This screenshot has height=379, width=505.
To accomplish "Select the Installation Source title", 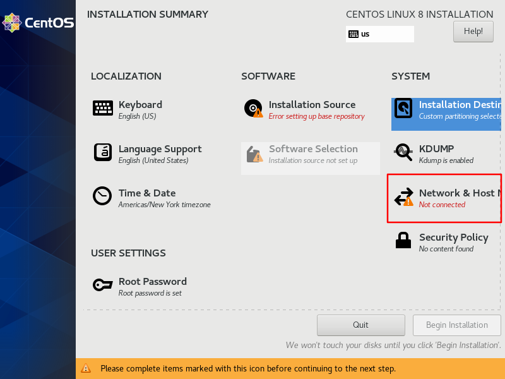I will click(312, 105).
